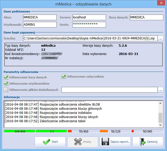Close the mMedica recovery window
The image size is (167, 151).
161,3
